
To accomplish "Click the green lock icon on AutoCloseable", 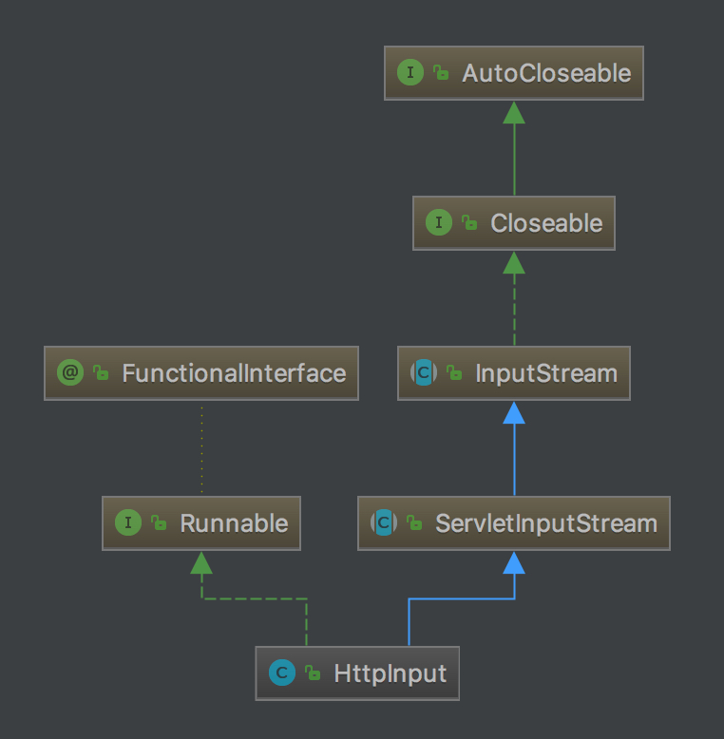I will (441, 72).
